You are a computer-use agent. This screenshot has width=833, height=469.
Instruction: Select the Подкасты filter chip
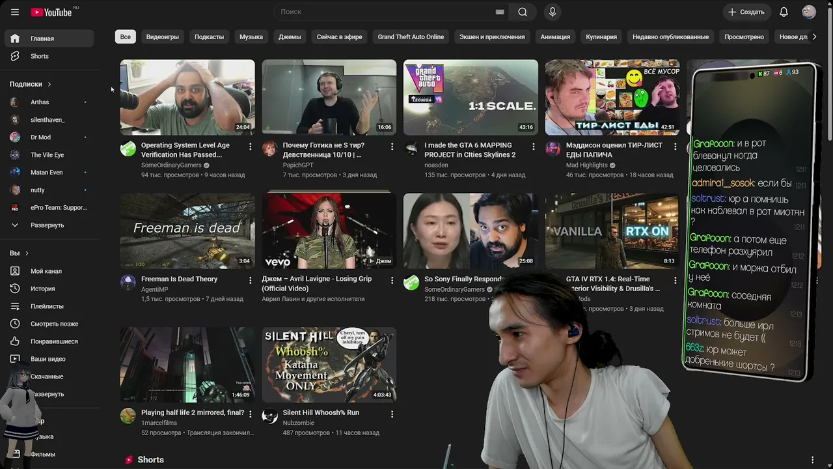tap(209, 37)
